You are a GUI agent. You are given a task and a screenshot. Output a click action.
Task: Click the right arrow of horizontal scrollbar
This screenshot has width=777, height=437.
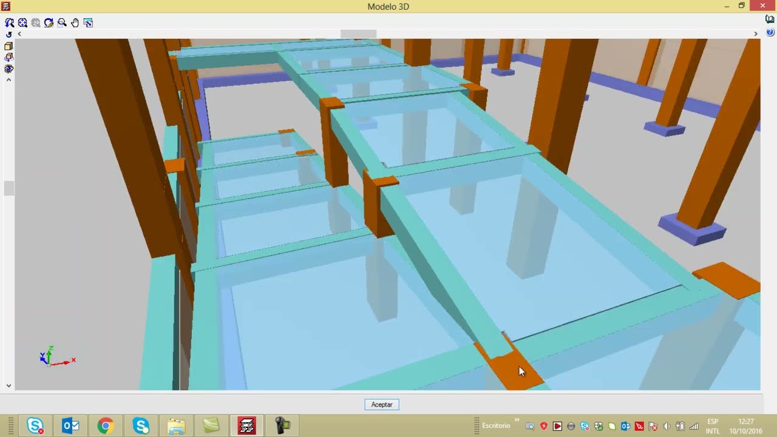pos(756,34)
